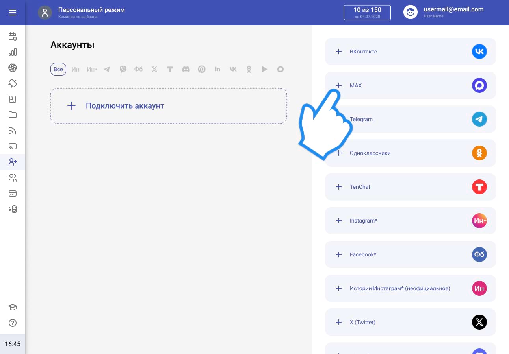This screenshot has width=509, height=354.
Task: Open the hamburger menu top left
Action: [13, 12]
